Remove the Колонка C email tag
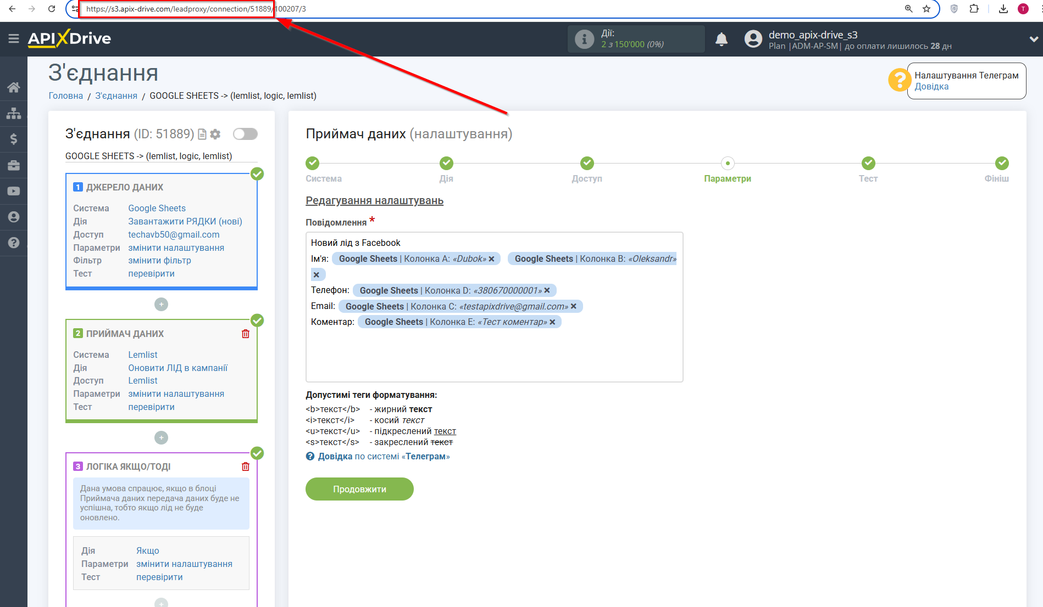The height and width of the screenshot is (607, 1043). (x=573, y=306)
